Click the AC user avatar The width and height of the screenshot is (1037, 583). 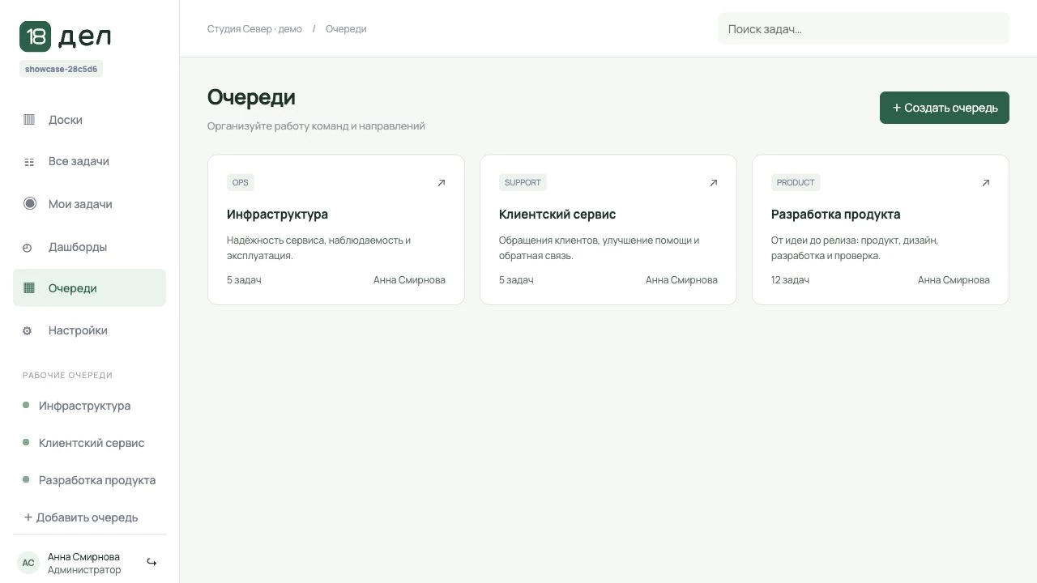pos(28,563)
